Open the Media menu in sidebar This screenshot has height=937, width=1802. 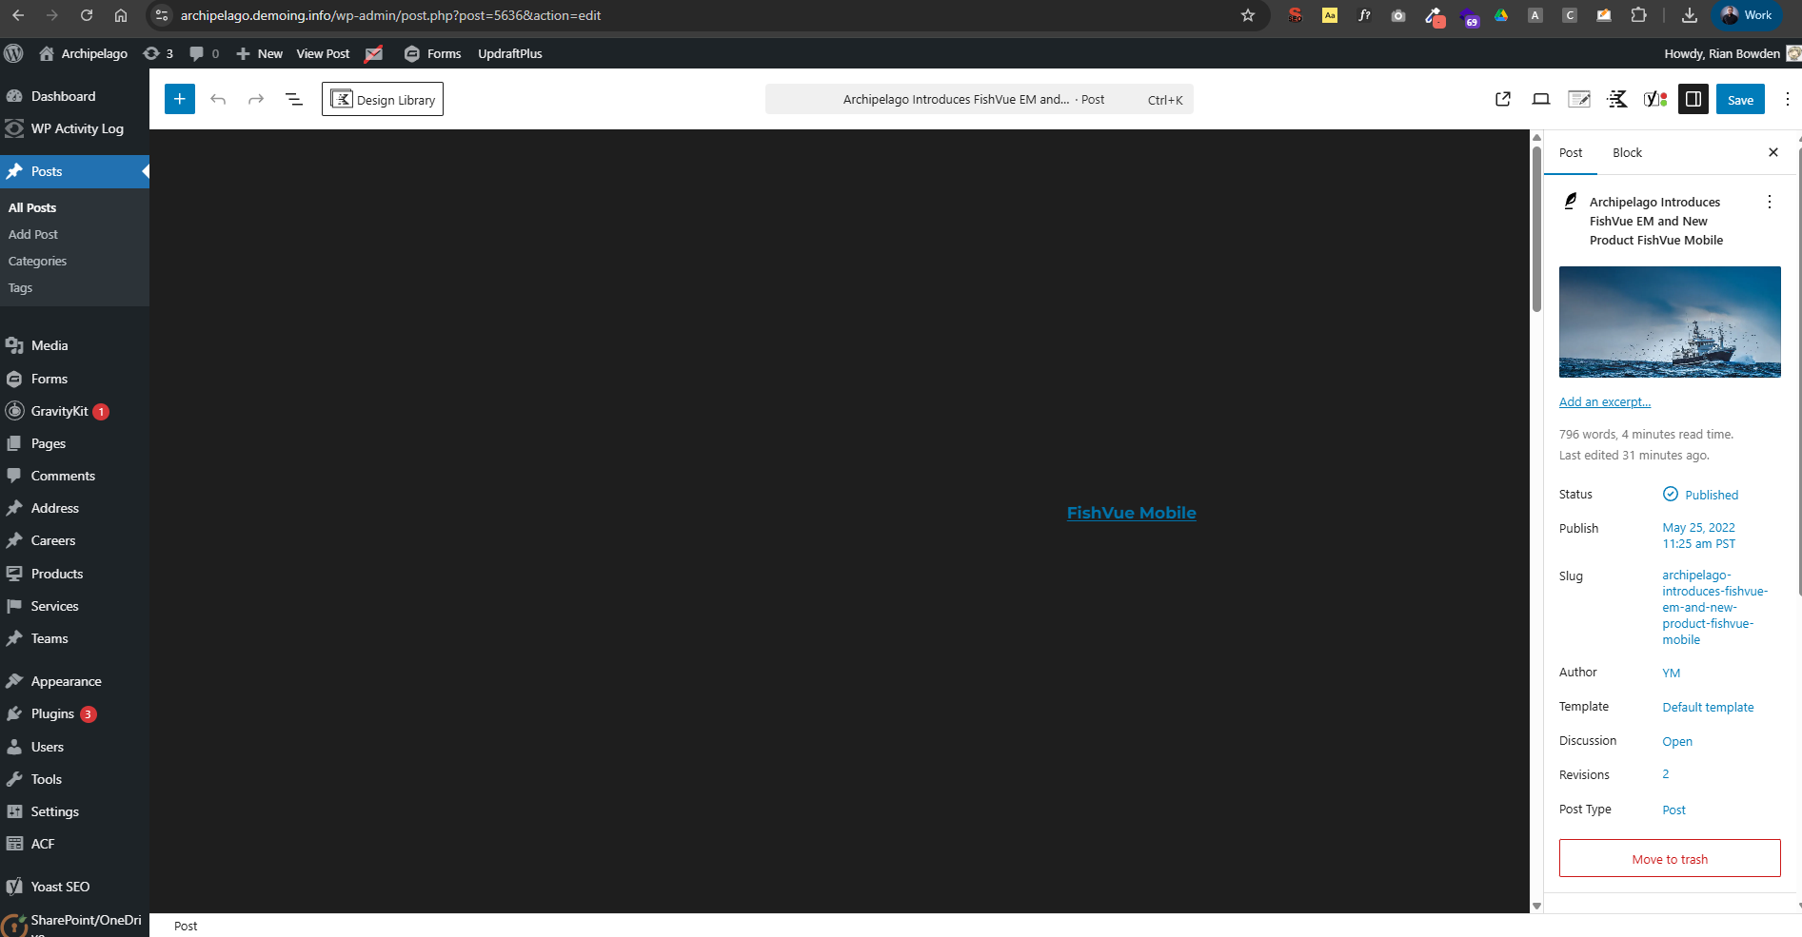tap(50, 345)
